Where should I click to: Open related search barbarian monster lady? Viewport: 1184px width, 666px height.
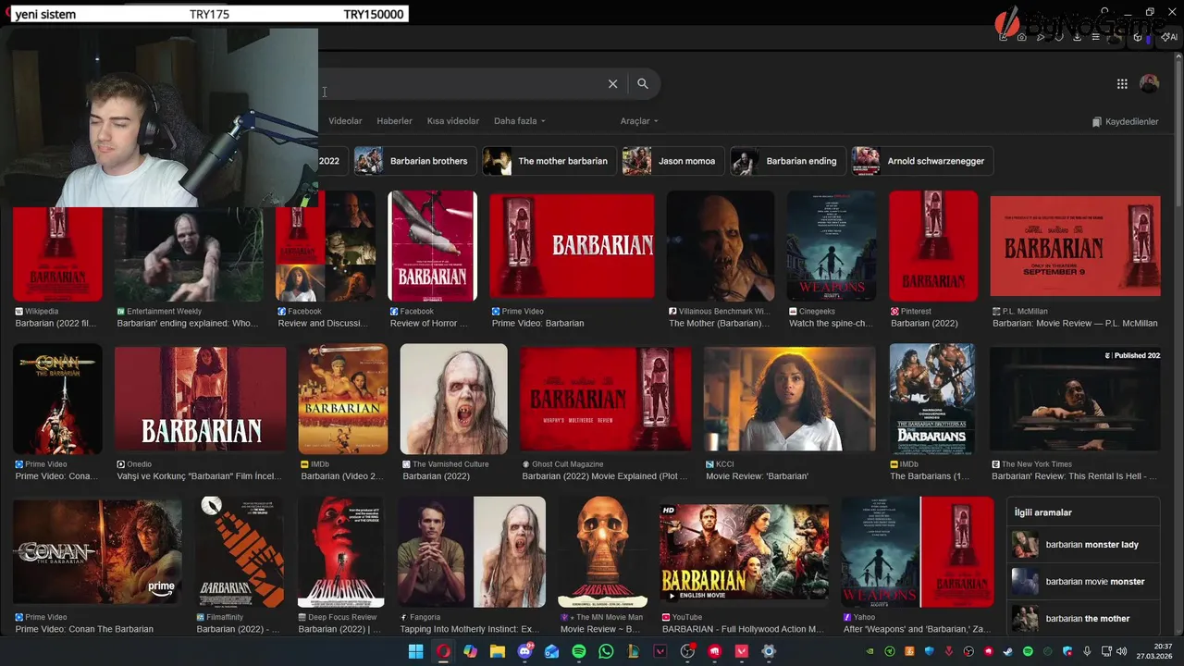(x=1083, y=545)
